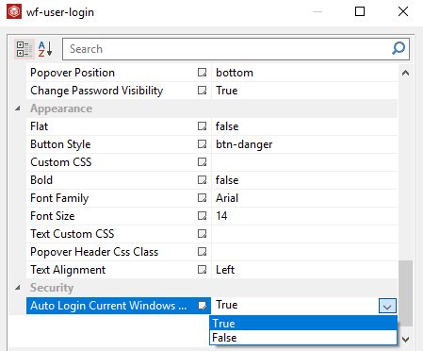Click the Popover Header Css Class marker square

click(202, 252)
